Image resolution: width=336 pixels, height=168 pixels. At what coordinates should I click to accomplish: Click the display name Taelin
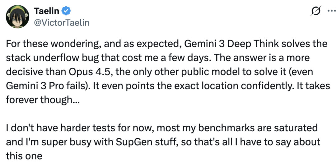coord(47,12)
